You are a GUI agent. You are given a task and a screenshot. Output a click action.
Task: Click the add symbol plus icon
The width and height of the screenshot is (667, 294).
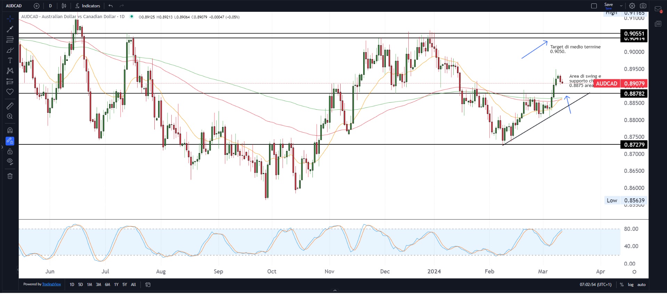pos(36,6)
